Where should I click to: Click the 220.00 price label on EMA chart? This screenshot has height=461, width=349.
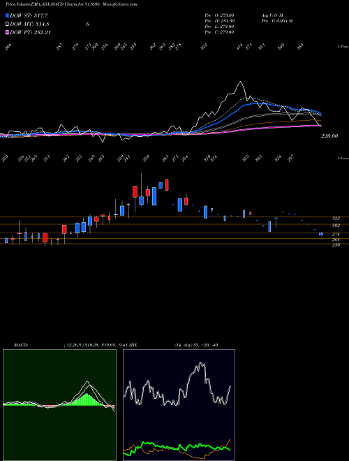point(329,136)
